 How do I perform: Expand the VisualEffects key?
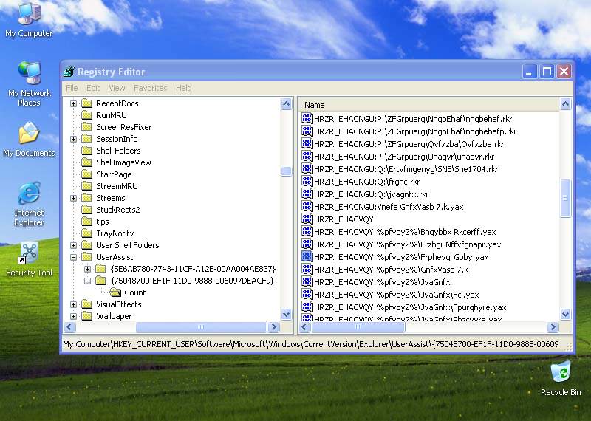[x=73, y=304]
